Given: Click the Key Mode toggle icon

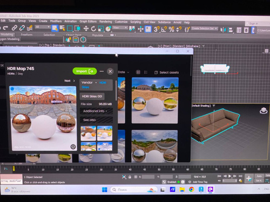Looking at the screenshot, I should (219, 180).
